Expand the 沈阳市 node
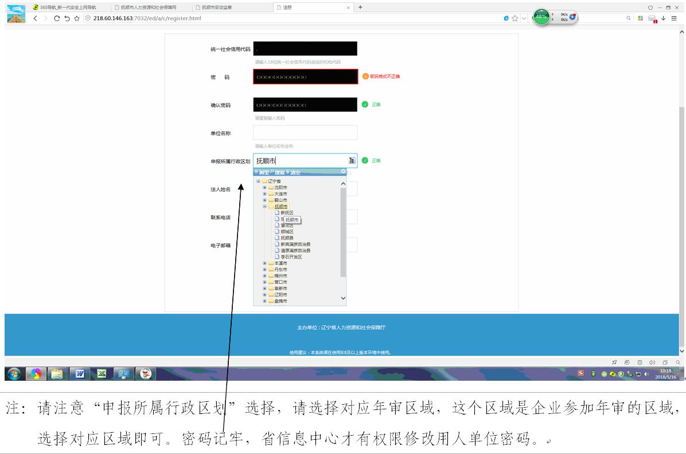Screen dimensions: 686x454 (264, 188)
